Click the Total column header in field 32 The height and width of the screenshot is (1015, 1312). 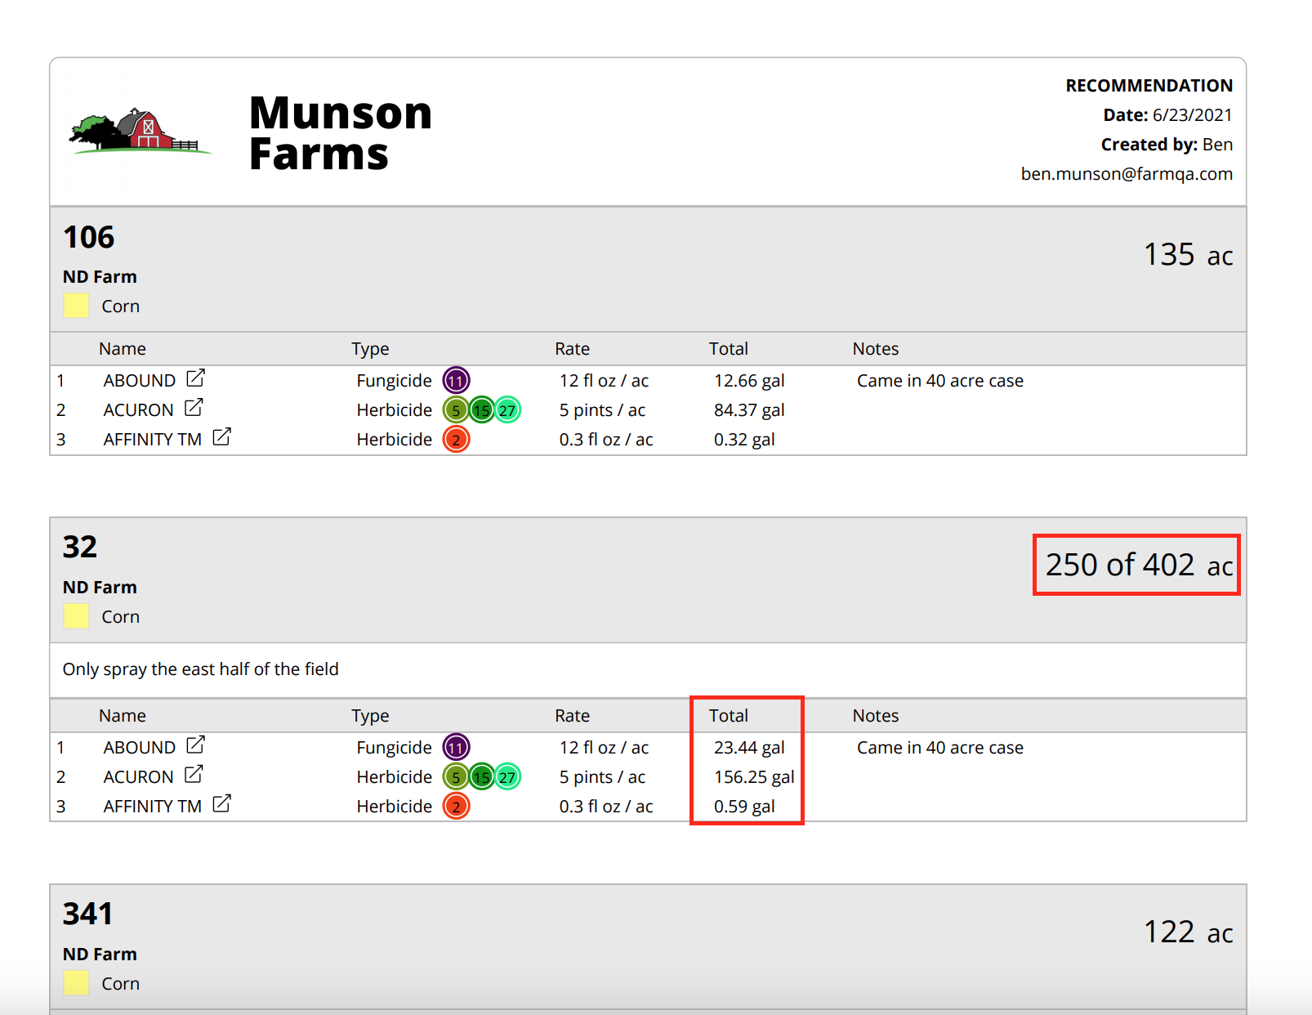728,716
